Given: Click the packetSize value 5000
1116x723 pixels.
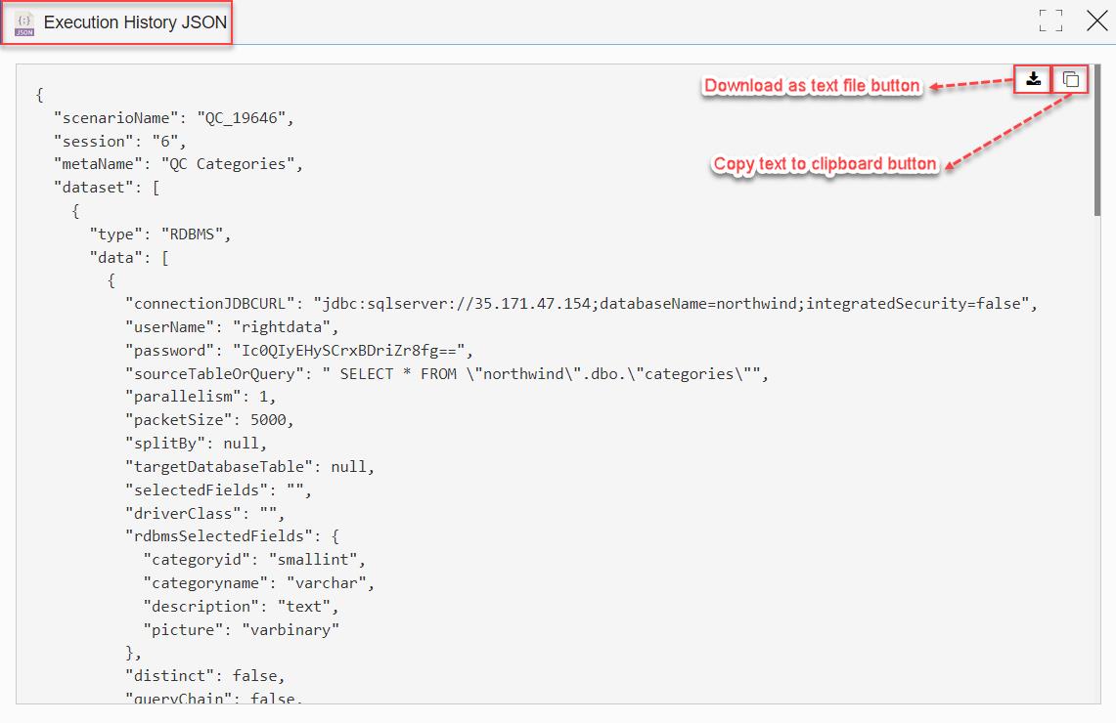Looking at the screenshot, I should click(268, 420).
